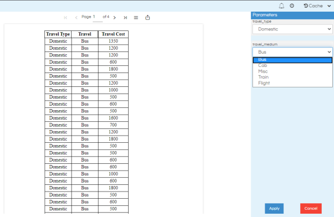Click the Travel column header

click(84, 34)
